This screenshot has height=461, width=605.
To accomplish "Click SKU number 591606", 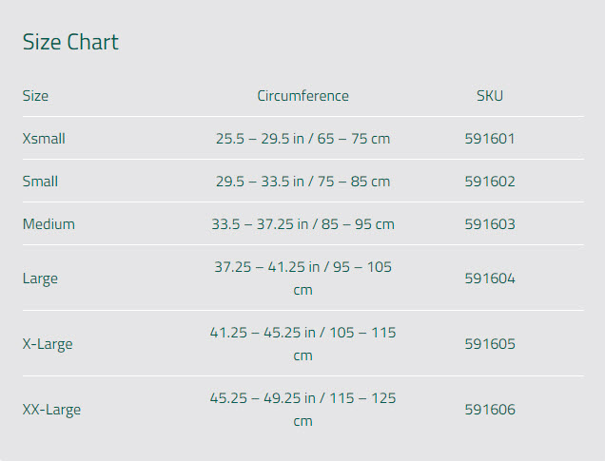I will point(490,410).
